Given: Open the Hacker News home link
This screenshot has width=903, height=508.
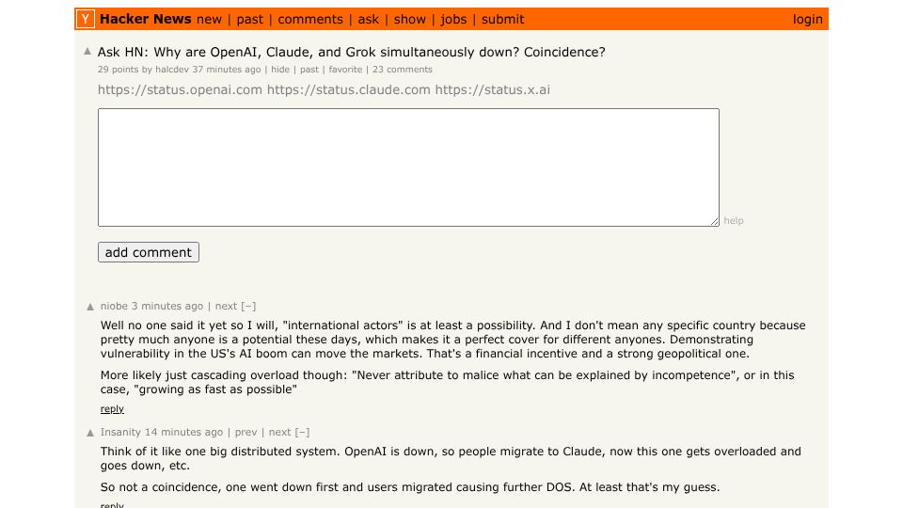Looking at the screenshot, I should click(x=145, y=19).
